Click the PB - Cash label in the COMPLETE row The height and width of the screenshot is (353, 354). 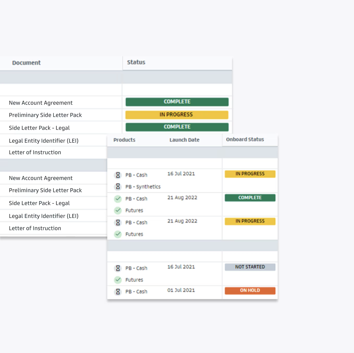(136, 199)
